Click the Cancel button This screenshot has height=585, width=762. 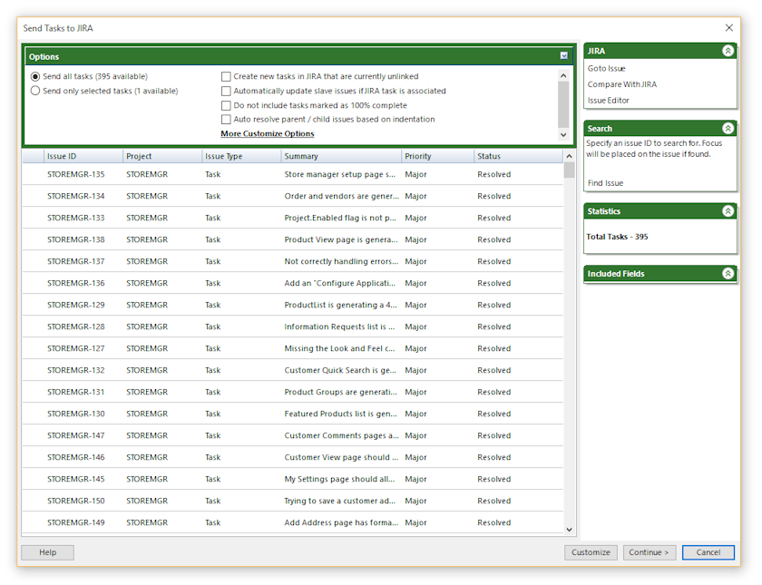(708, 552)
